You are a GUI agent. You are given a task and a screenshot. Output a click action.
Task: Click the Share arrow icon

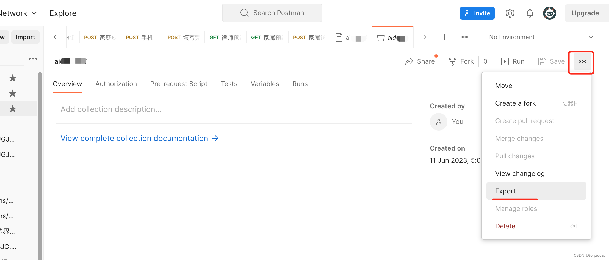[409, 61]
